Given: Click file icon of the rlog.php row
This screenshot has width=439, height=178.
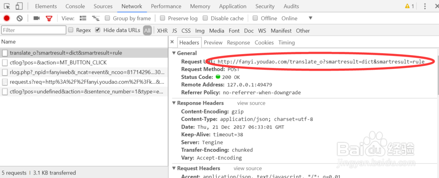Looking at the screenshot, I should pos(5,72).
